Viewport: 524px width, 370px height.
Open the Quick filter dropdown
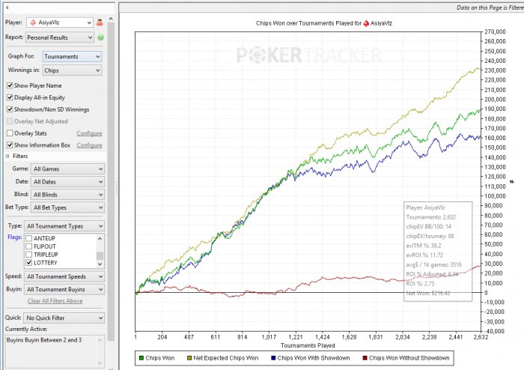click(64, 318)
